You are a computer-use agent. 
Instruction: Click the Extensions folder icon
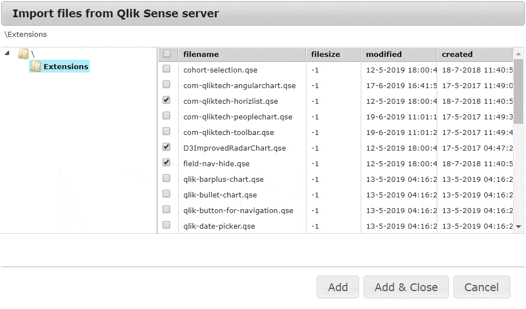pyautogui.click(x=35, y=67)
